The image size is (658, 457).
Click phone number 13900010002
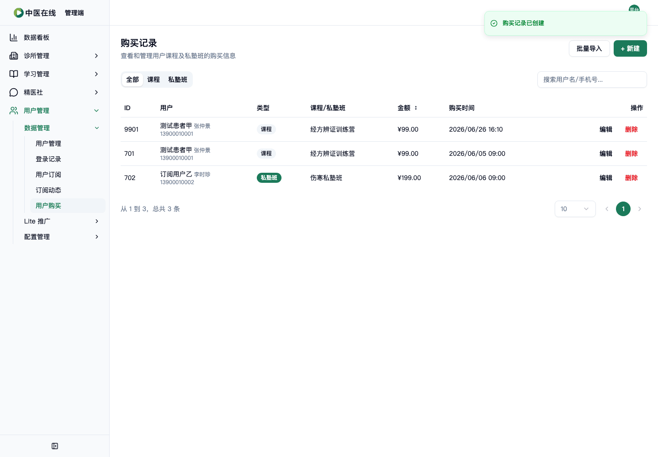177,182
